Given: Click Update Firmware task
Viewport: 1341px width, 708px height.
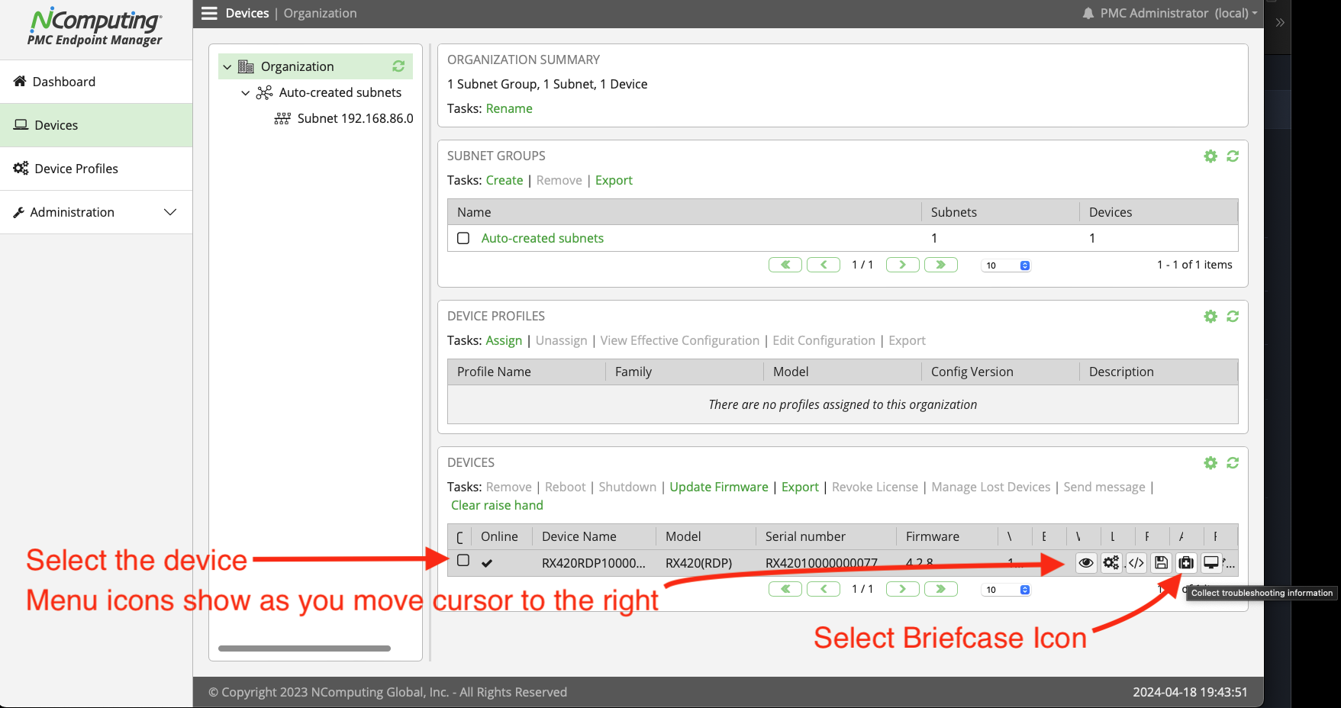Looking at the screenshot, I should point(719,487).
